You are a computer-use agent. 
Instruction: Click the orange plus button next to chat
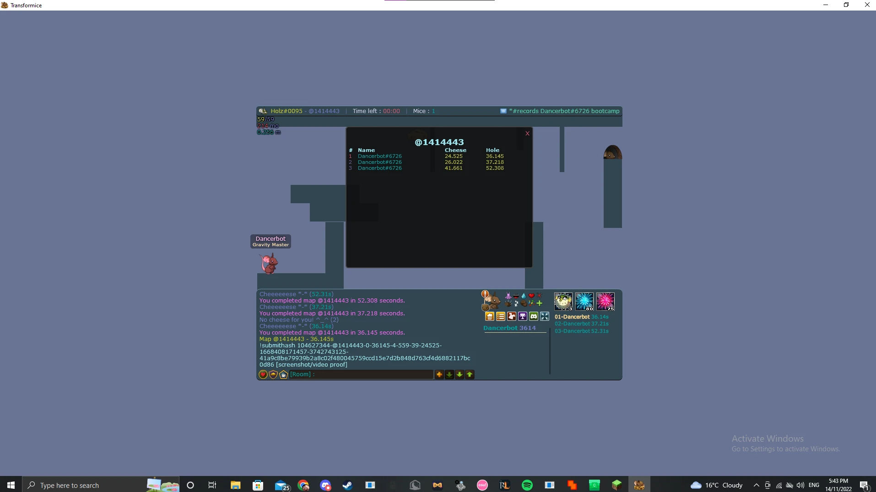(439, 374)
